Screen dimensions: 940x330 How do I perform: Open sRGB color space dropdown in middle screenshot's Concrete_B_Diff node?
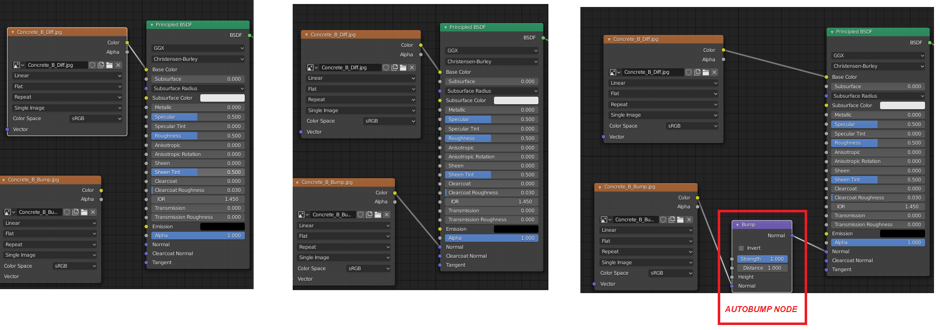(x=390, y=121)
